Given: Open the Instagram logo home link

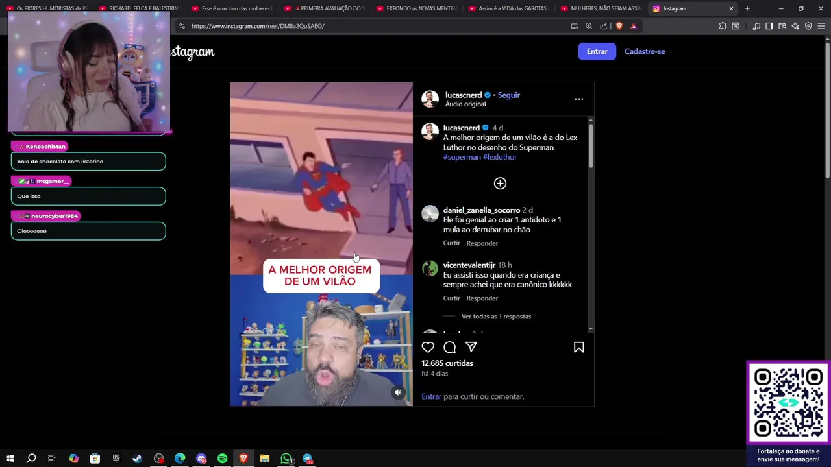Looking at the screenshot, I should pos(193,52).
